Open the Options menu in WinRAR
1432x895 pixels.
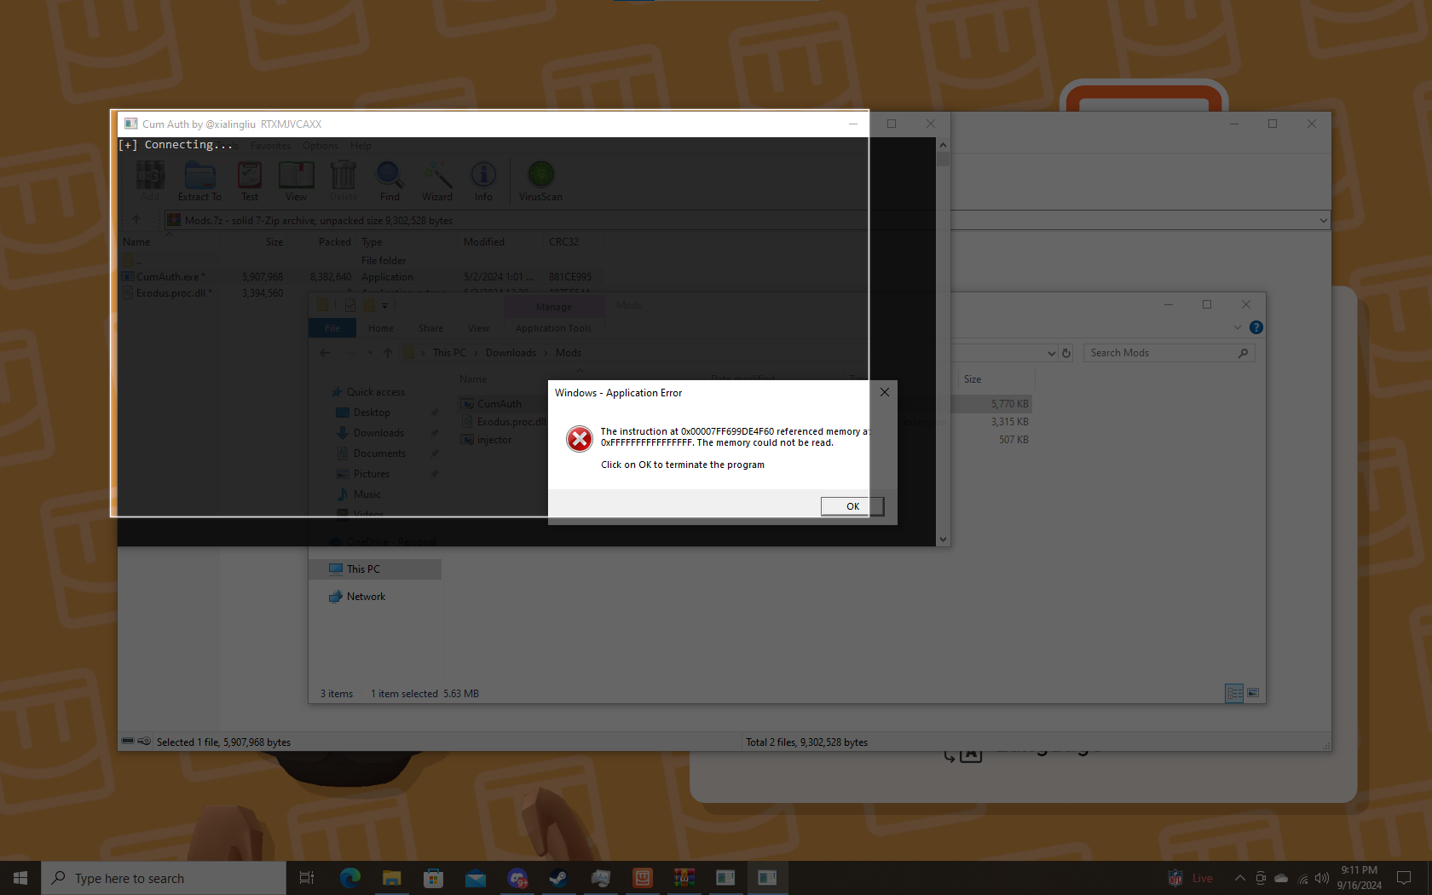coord(320,146)
